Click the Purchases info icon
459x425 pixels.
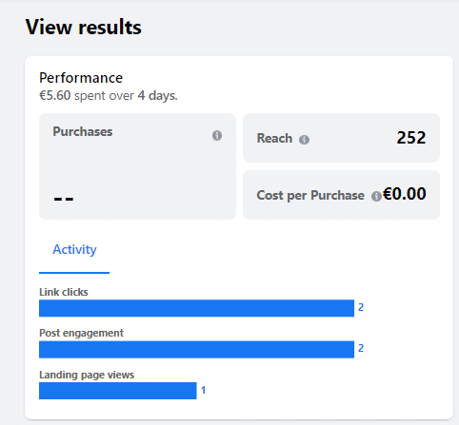[217, 136]
